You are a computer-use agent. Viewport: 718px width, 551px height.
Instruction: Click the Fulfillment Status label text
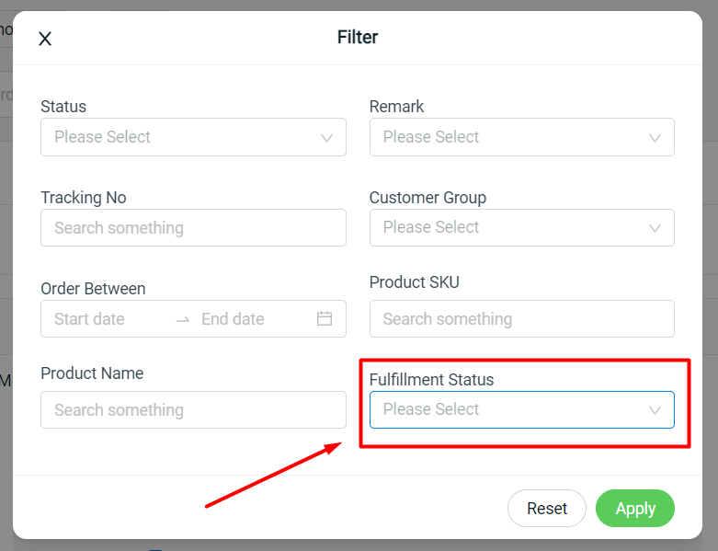click(431, 380)
